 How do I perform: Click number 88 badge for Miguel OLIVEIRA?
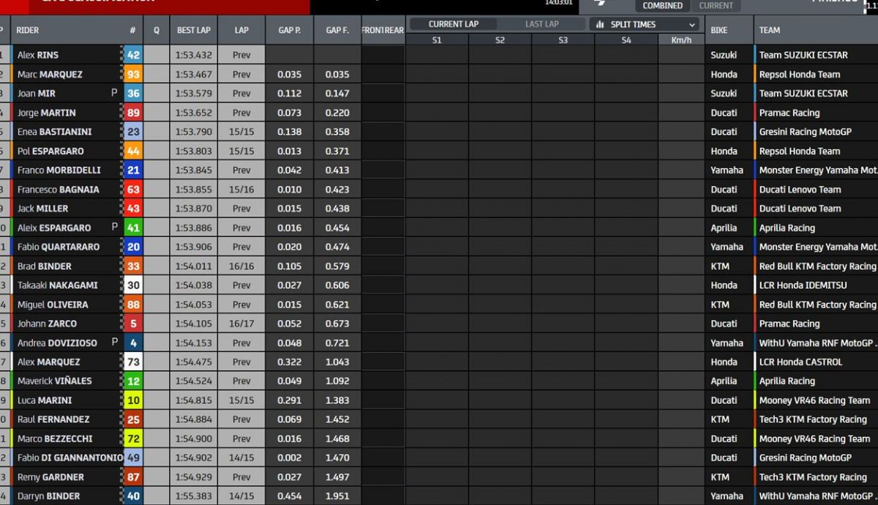(133, 304)
